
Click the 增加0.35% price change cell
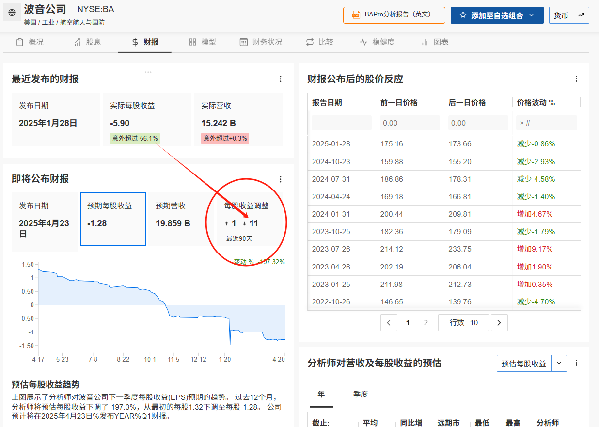pos(535,284)
